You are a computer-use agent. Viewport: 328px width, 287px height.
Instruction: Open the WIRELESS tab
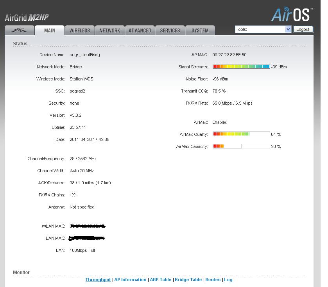tap(80, 30)
